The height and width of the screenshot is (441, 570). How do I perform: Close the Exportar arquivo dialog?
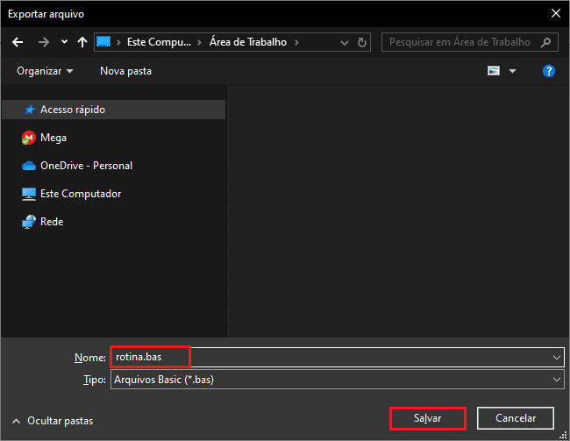coord(556,13)
